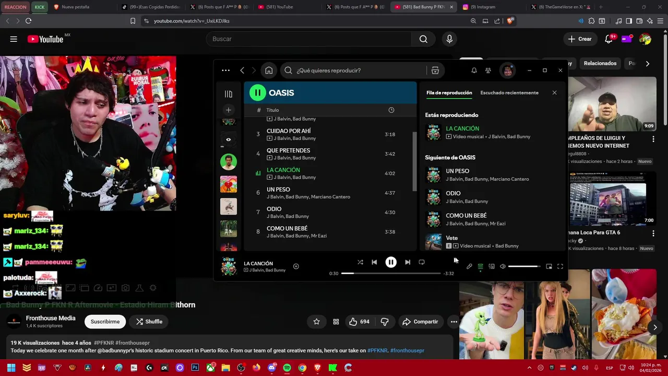Select Relacionados filter chip

tap(600, 63)
